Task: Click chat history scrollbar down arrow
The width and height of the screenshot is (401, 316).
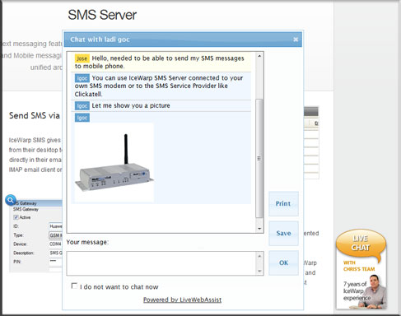Action: coord(259,229)
